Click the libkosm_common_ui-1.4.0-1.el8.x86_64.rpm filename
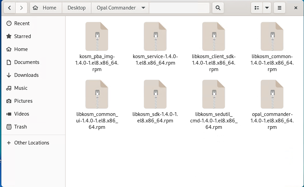This screenshot has height=187, width=304. point(97,121)
